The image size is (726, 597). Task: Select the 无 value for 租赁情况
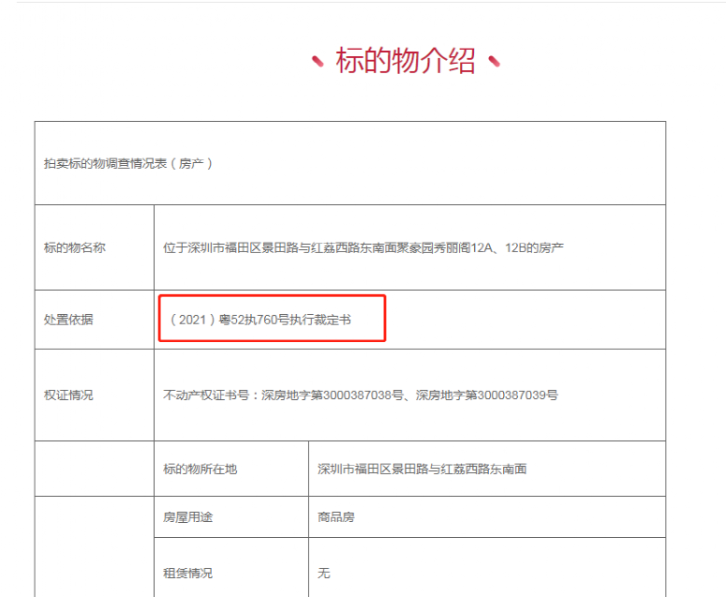click(324, 573)
